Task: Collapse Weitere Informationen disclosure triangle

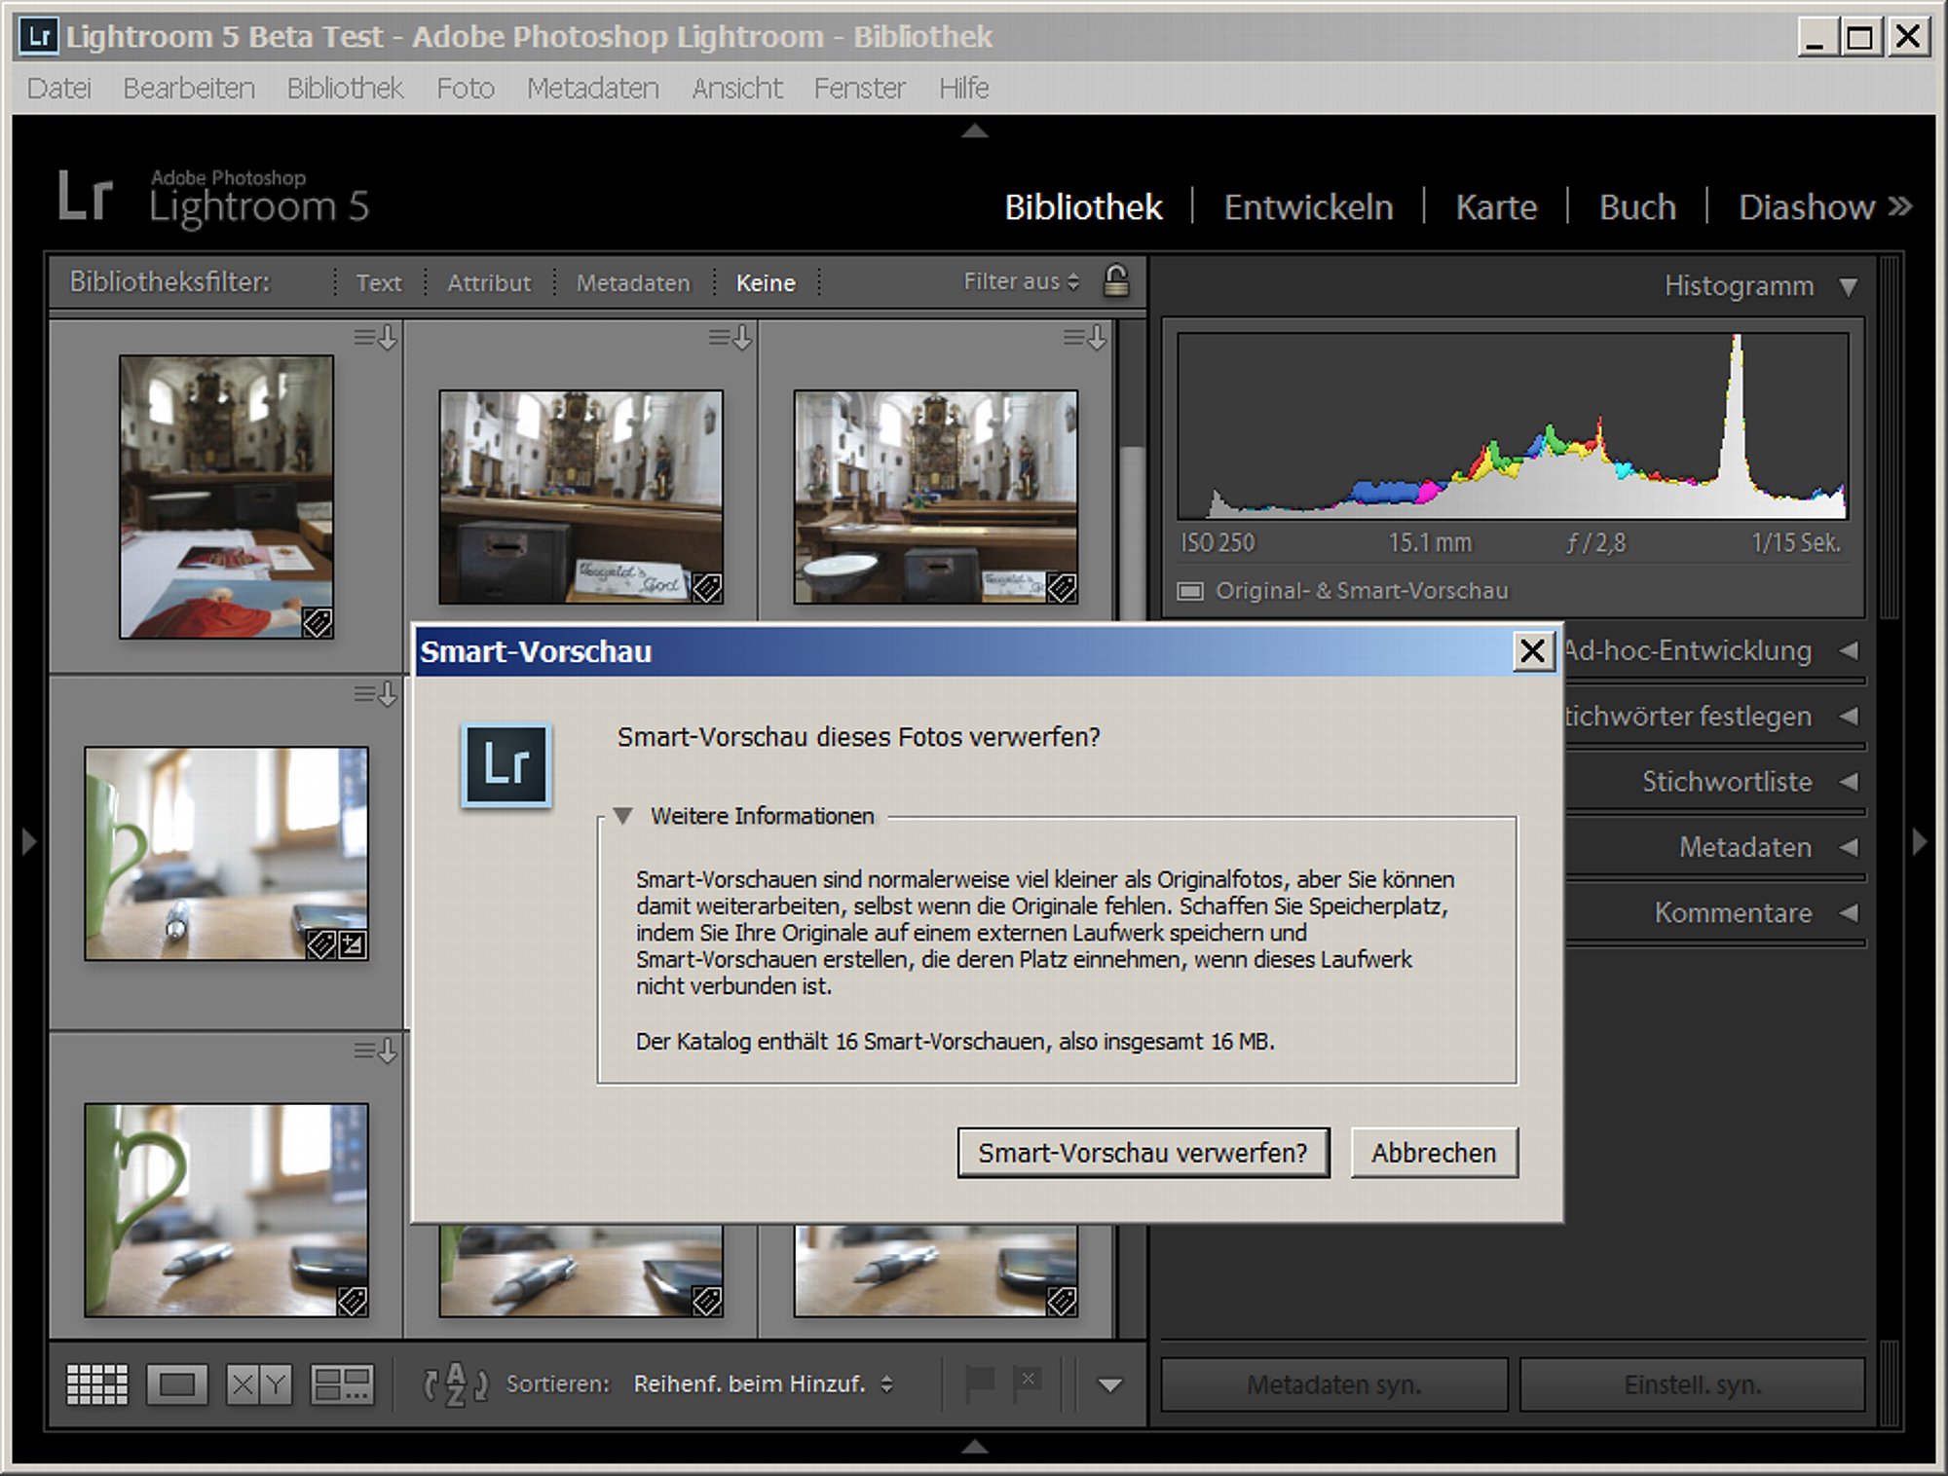Action: coord(623,815)
